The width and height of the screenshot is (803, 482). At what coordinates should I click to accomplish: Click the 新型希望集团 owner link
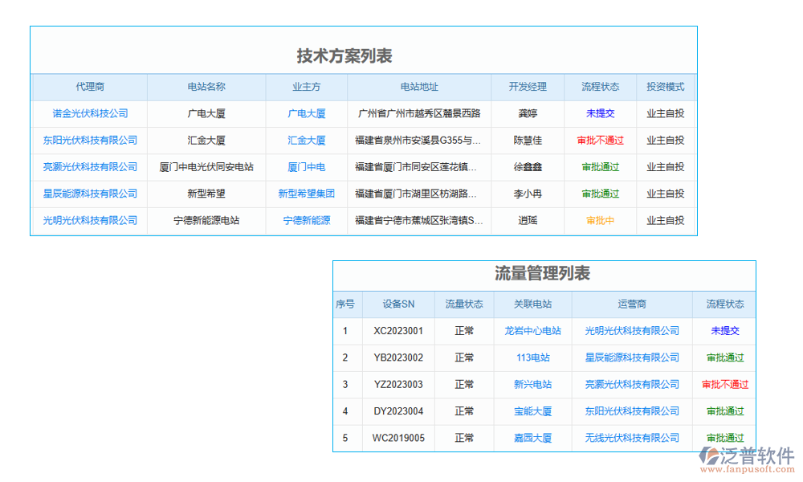pos(307,194)
